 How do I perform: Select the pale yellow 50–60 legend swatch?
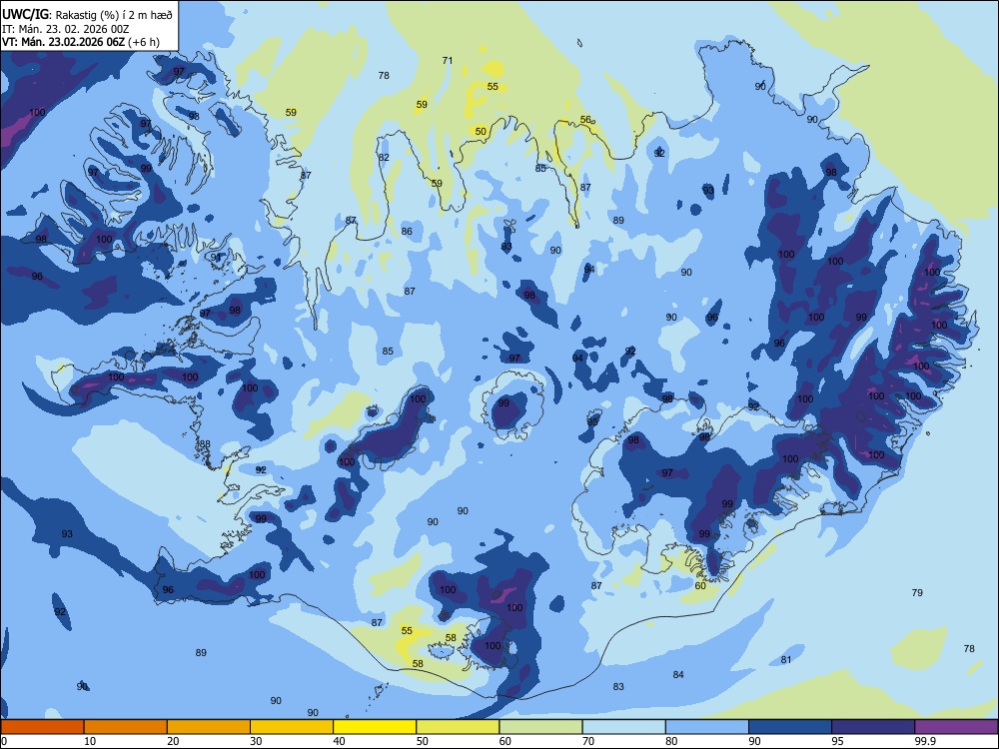pos(458,727)
